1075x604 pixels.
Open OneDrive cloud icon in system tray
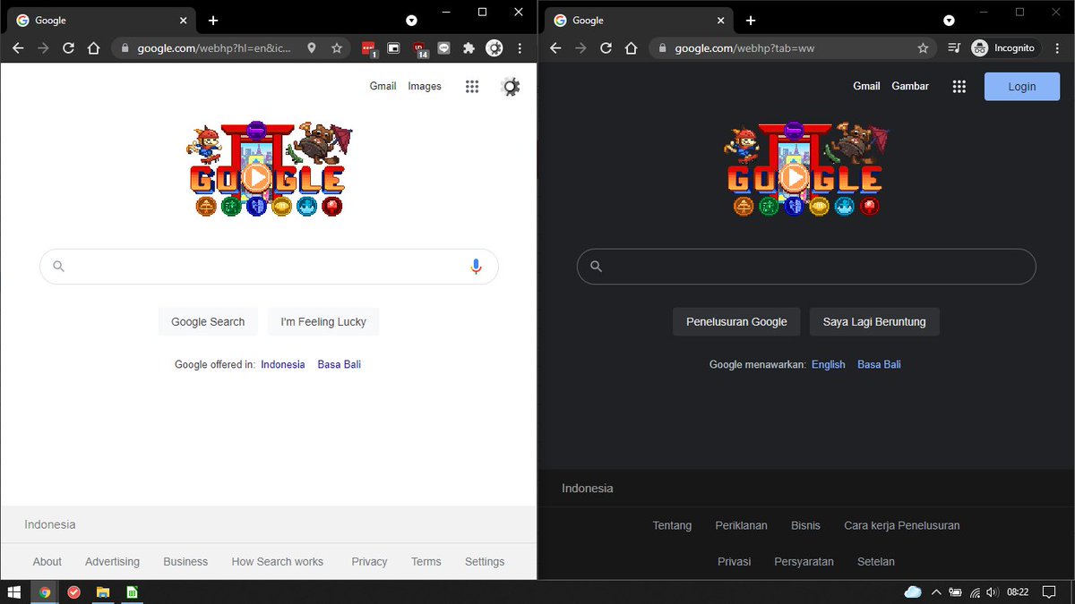913,592
